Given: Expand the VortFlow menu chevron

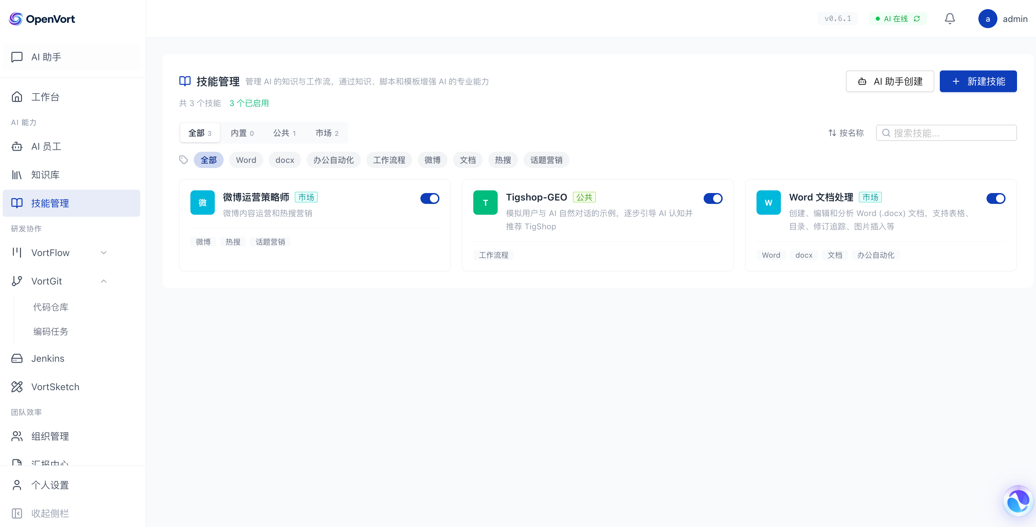Looking at the screenshot, I should (103, 252).
